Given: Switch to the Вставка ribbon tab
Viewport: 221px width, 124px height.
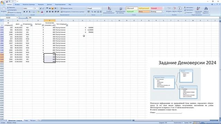Looking at the screenshot, I should pos(17,4).
